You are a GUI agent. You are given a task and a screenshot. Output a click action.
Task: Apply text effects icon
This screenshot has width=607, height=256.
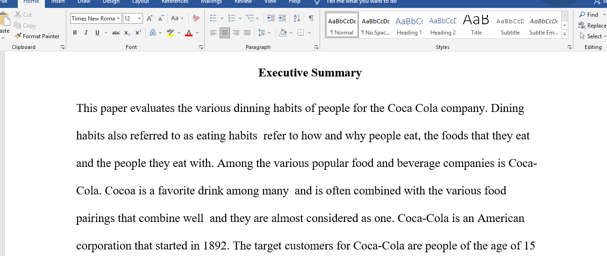[x=152, y=33]
